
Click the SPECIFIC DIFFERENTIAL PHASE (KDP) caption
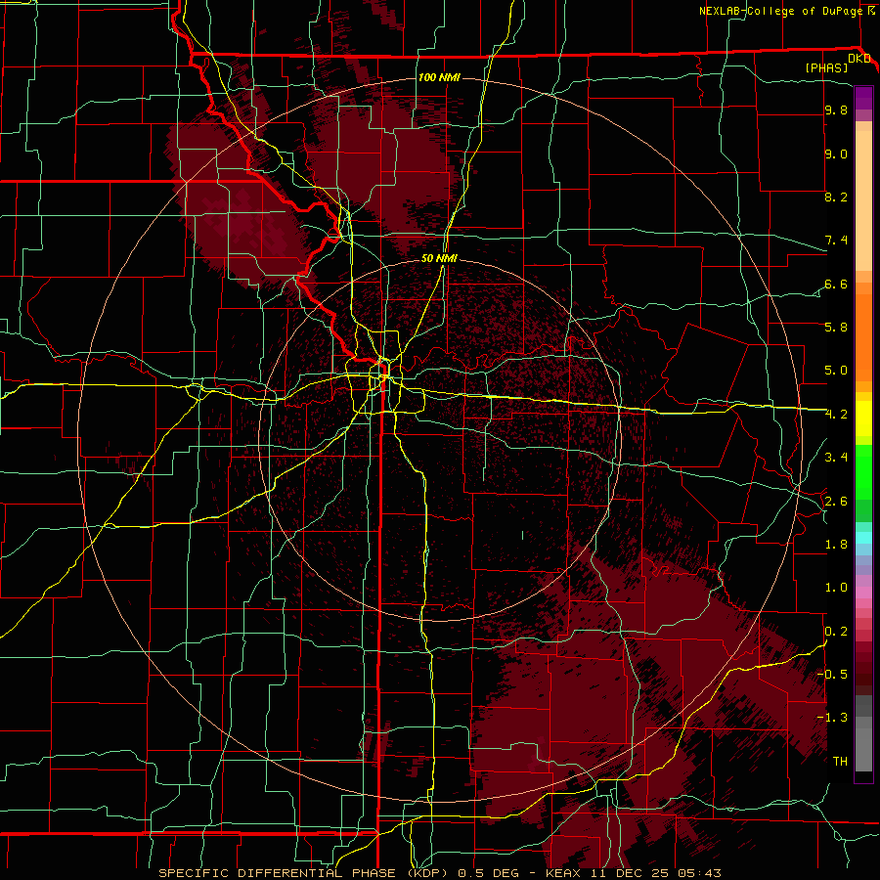(303, 873)
